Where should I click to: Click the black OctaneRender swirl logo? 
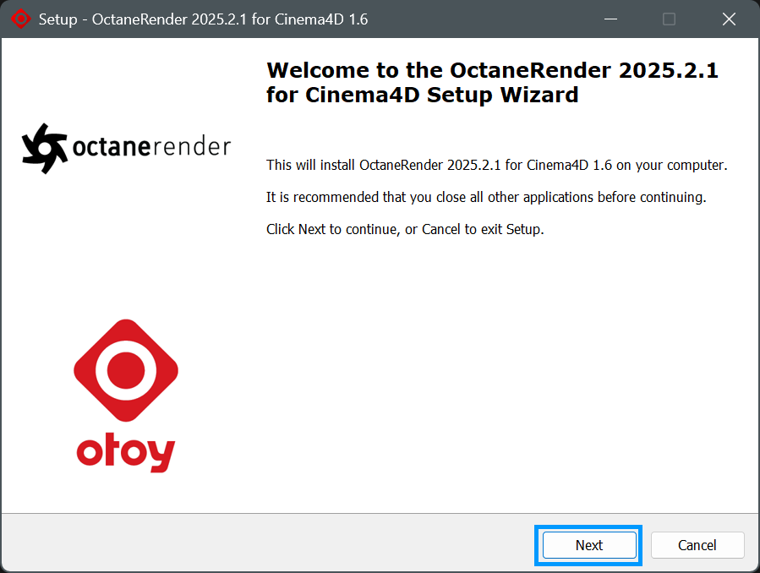(x=45, y=148)
